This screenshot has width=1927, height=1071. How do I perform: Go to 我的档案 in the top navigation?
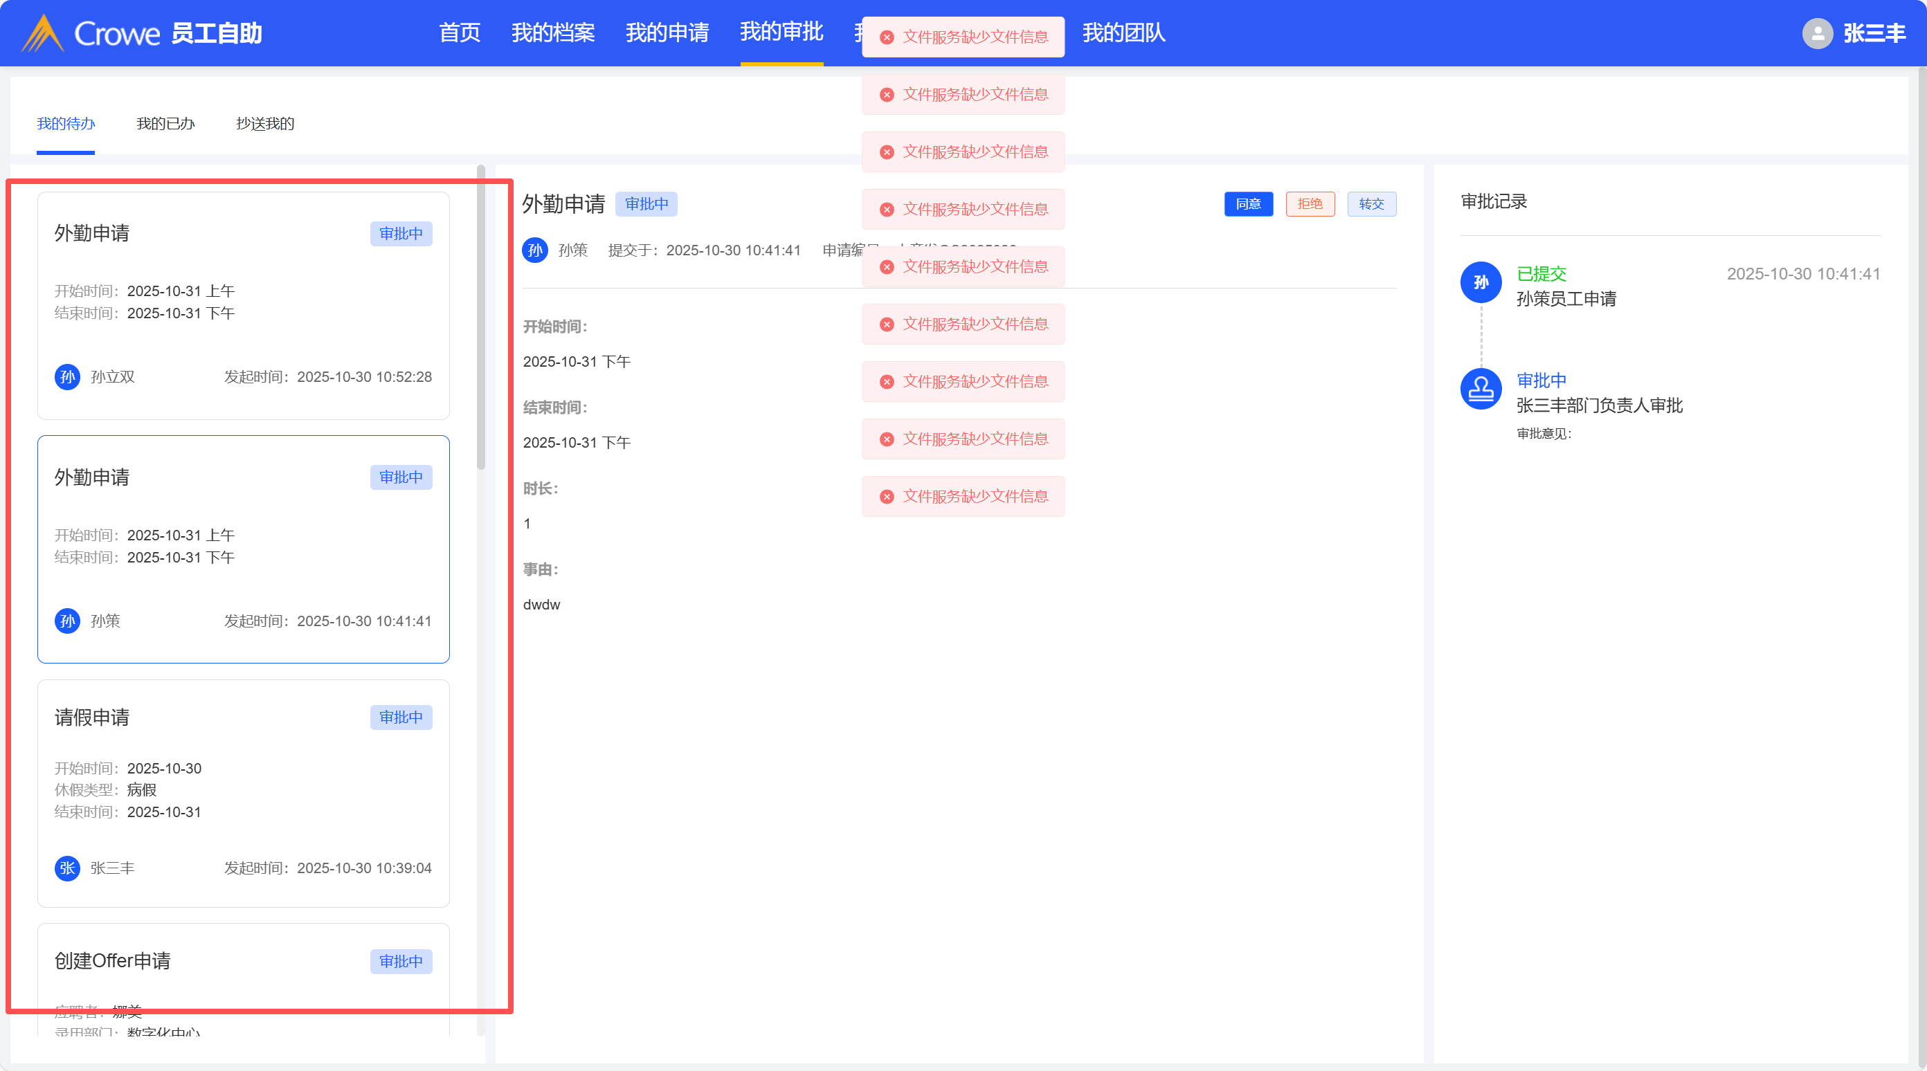point(553,33)
